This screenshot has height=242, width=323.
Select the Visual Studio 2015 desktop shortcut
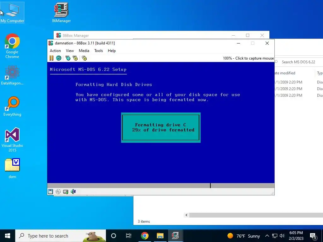12,140
